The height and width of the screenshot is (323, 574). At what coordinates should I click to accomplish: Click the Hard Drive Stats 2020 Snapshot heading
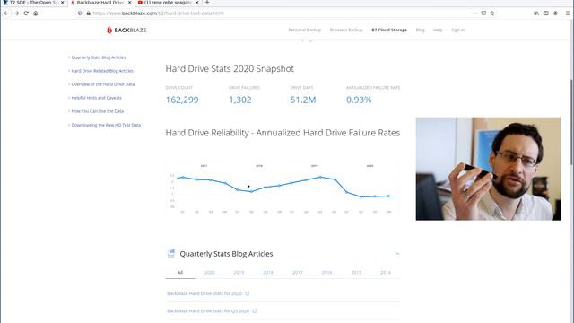point(230,69)
